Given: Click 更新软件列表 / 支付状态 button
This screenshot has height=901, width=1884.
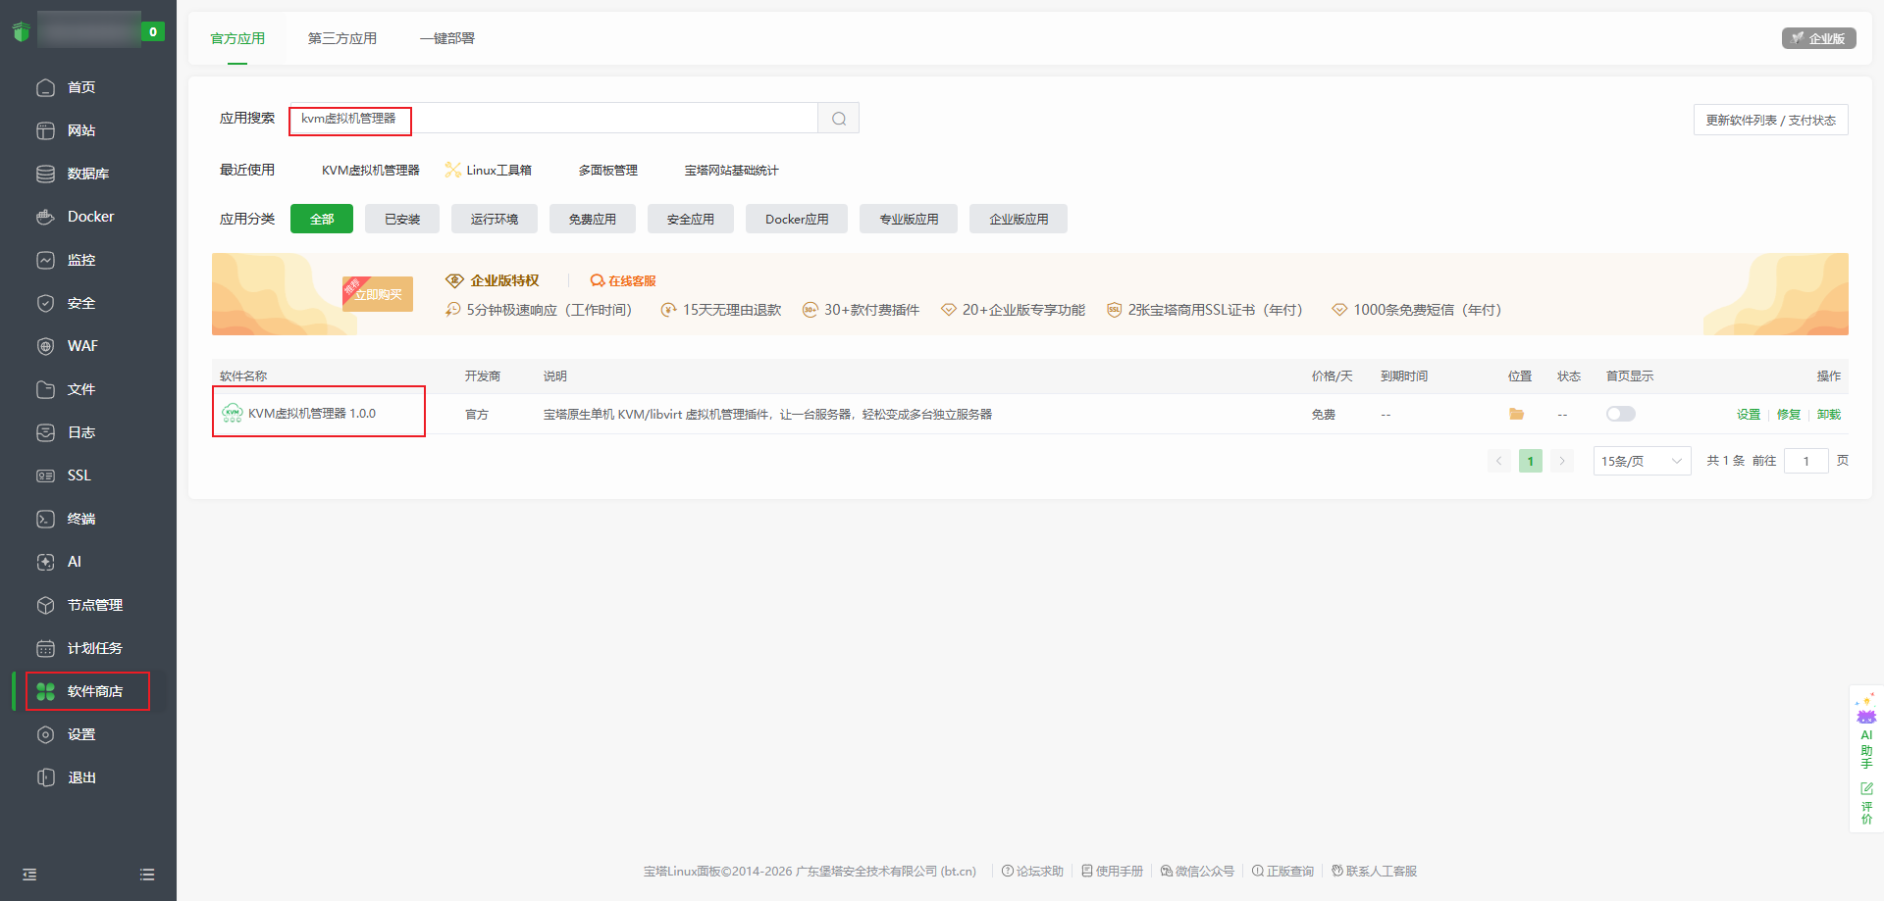Looking at the screenshot, I should [1771, 120].
